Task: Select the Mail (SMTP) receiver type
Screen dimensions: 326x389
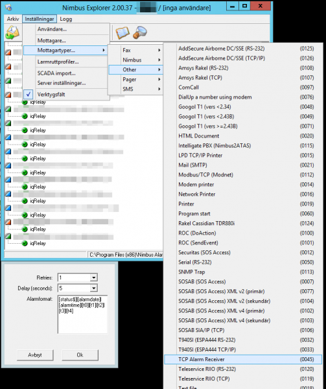Action: [243, 165]
